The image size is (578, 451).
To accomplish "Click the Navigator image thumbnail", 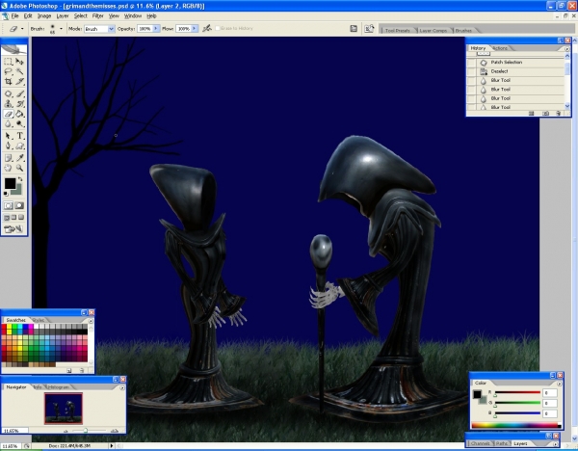I will (x=64, y=409).
